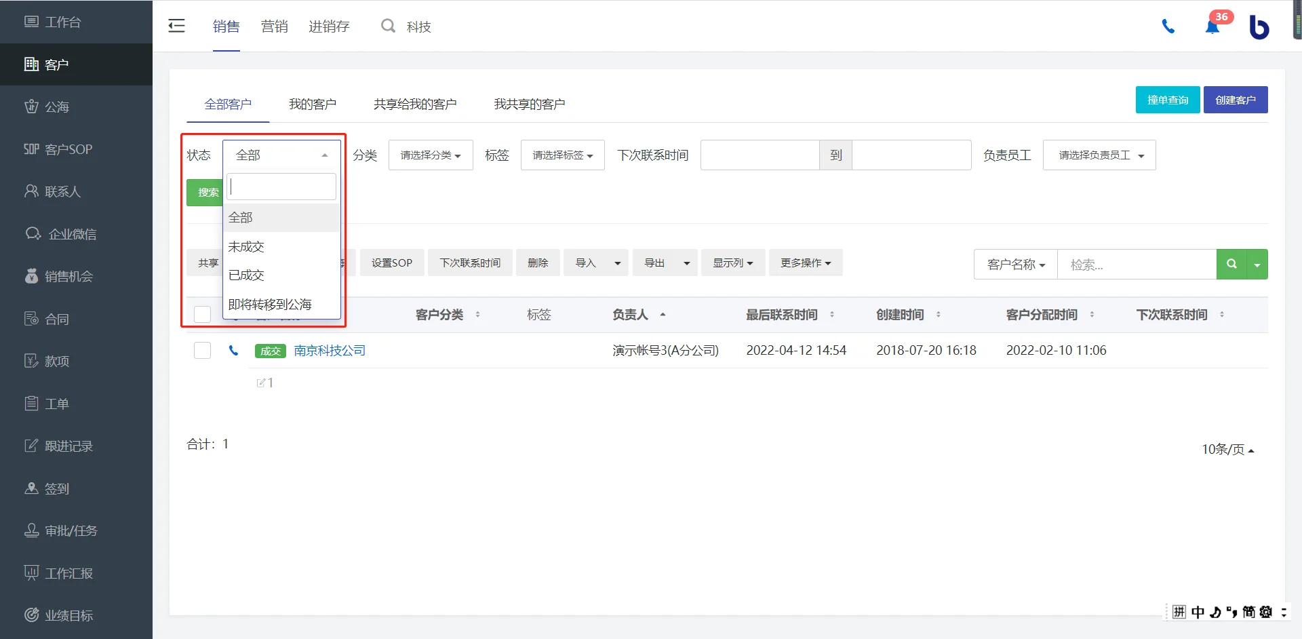The height and width of the screenshot is (639, 1302).
Task: Open the 请选择分类 dropdown
Action: click(x=431, y=155)
